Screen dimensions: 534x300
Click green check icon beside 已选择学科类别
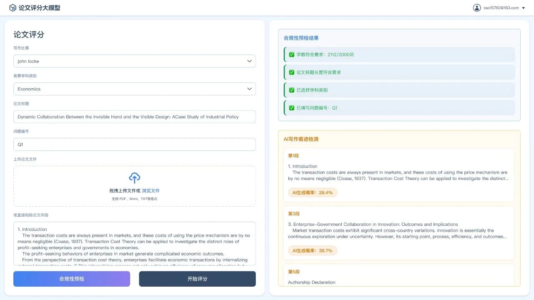(x=292, y=90)
